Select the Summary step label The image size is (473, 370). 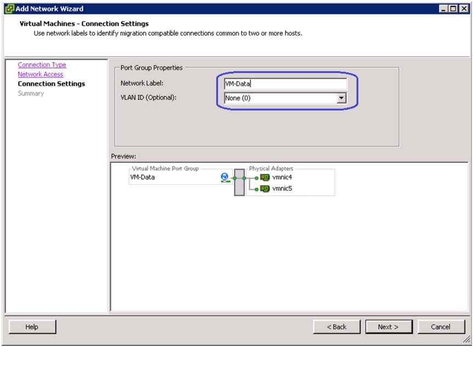tap(31, 93)
